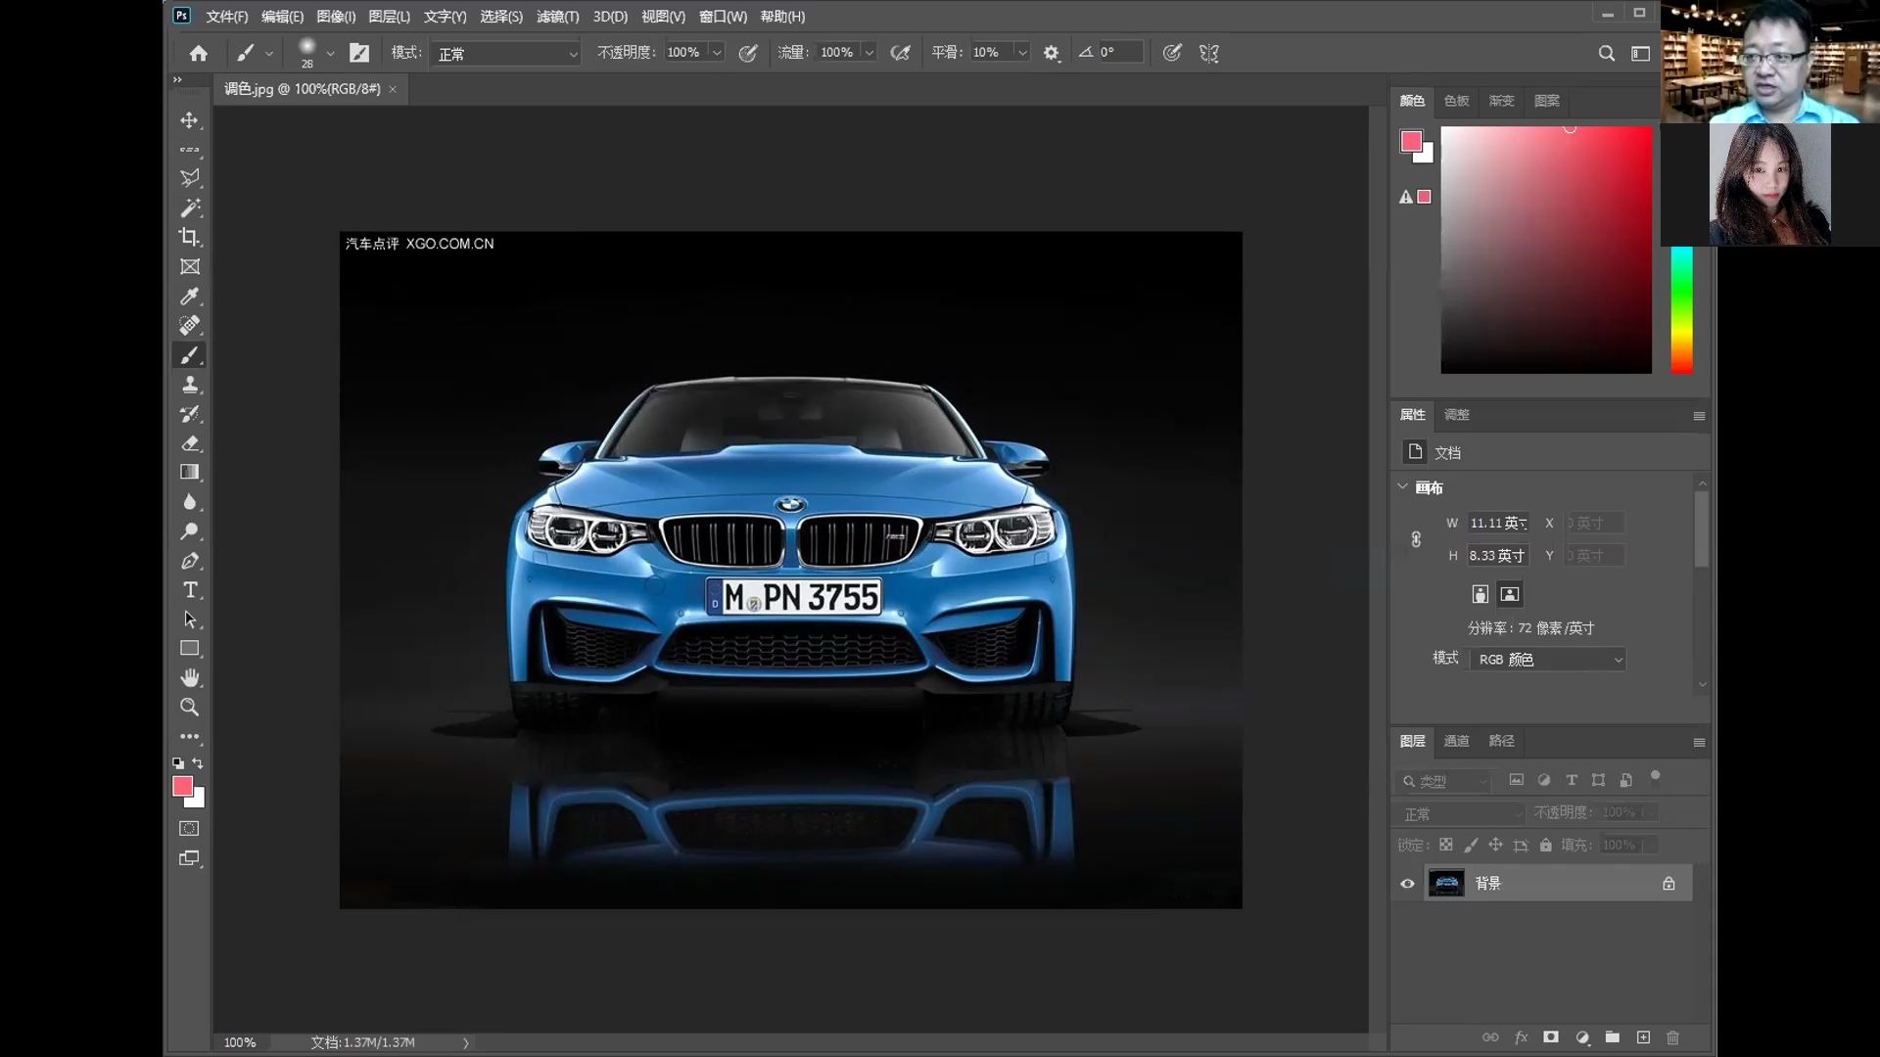
Task: Open the 不透明度 opacity dropdown arrow
Action: pos(717,53)
